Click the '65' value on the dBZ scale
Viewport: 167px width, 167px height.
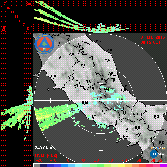pyautogui.click(x=160, y=160)
